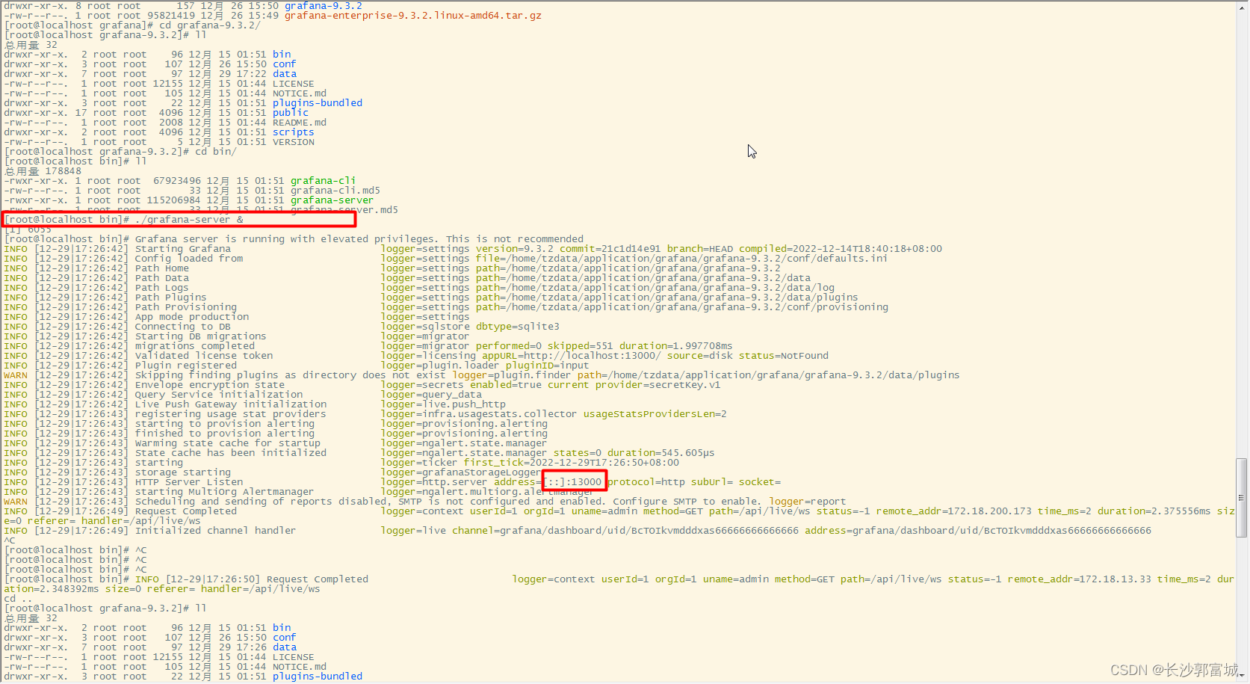This screenshot has height=684, width=1250.
Task: Click the 'README.md' file name
Action: coord(300,123)
